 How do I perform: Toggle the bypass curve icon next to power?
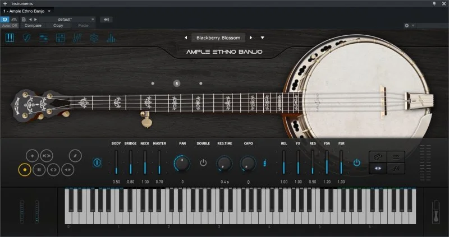tap(14, 20)
